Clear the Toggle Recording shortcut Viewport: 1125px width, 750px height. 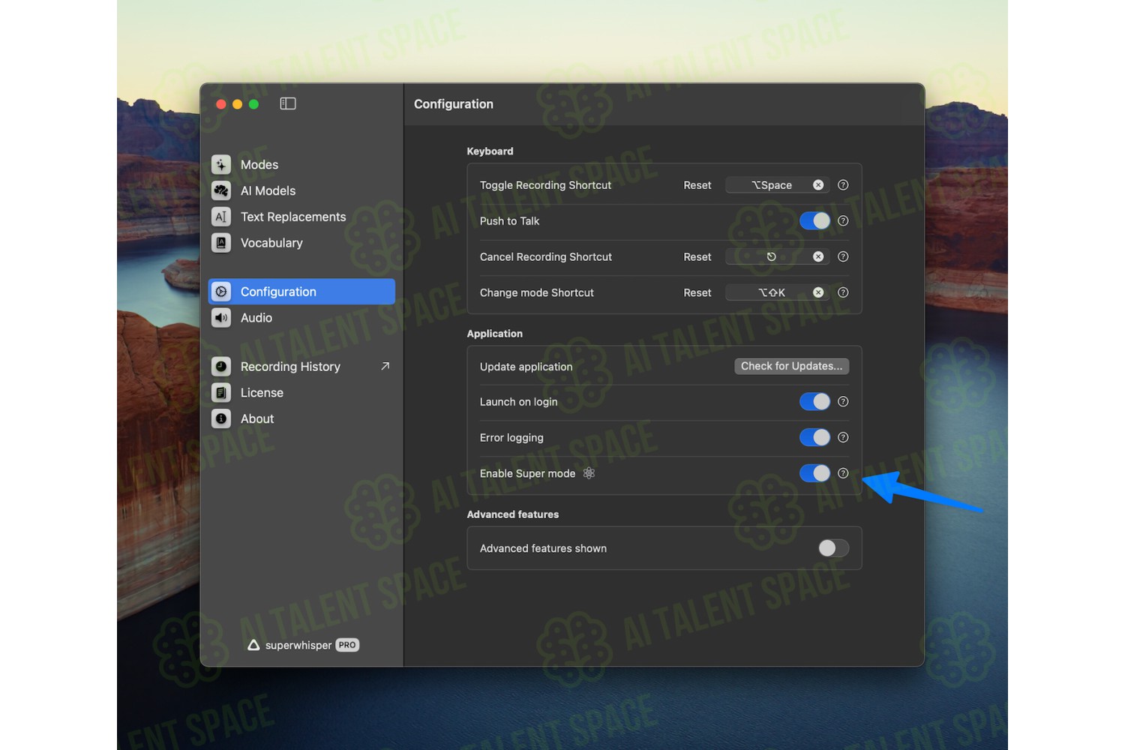(818, 185)
